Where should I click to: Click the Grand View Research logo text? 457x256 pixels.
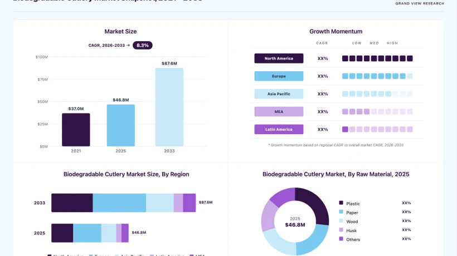point(420,3)
